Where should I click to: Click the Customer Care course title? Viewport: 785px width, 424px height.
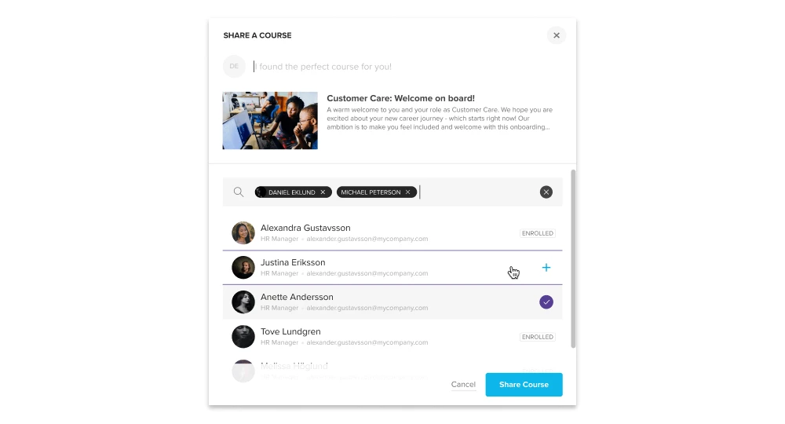(x=400, y=98)
